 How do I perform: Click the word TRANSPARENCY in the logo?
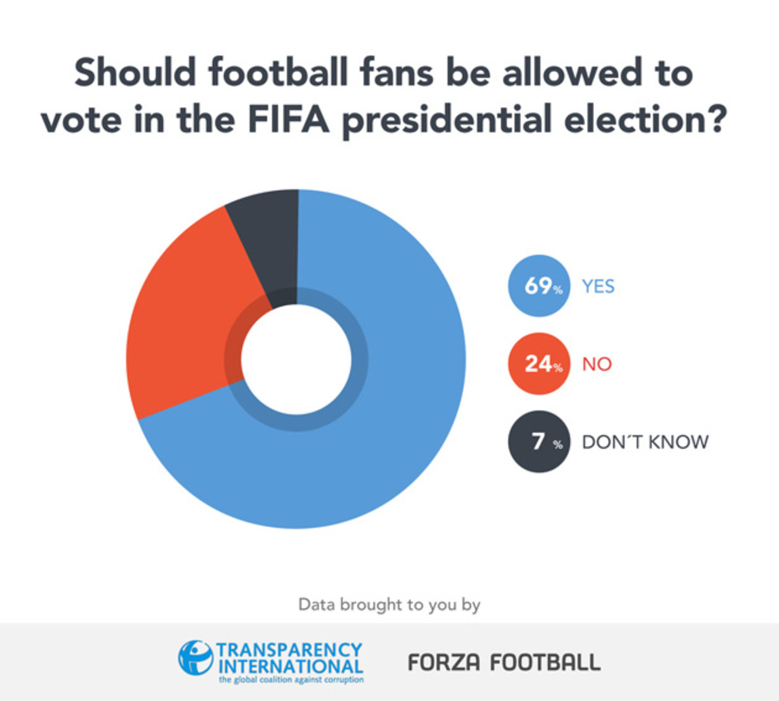pyautogui.click(x=290, y=650)
